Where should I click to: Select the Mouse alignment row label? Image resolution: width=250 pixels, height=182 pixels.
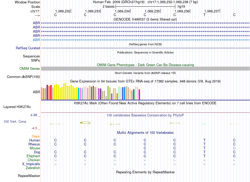coord(35,148)
